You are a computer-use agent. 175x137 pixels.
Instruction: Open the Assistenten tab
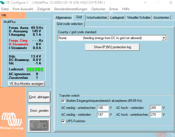coord(161,18)
